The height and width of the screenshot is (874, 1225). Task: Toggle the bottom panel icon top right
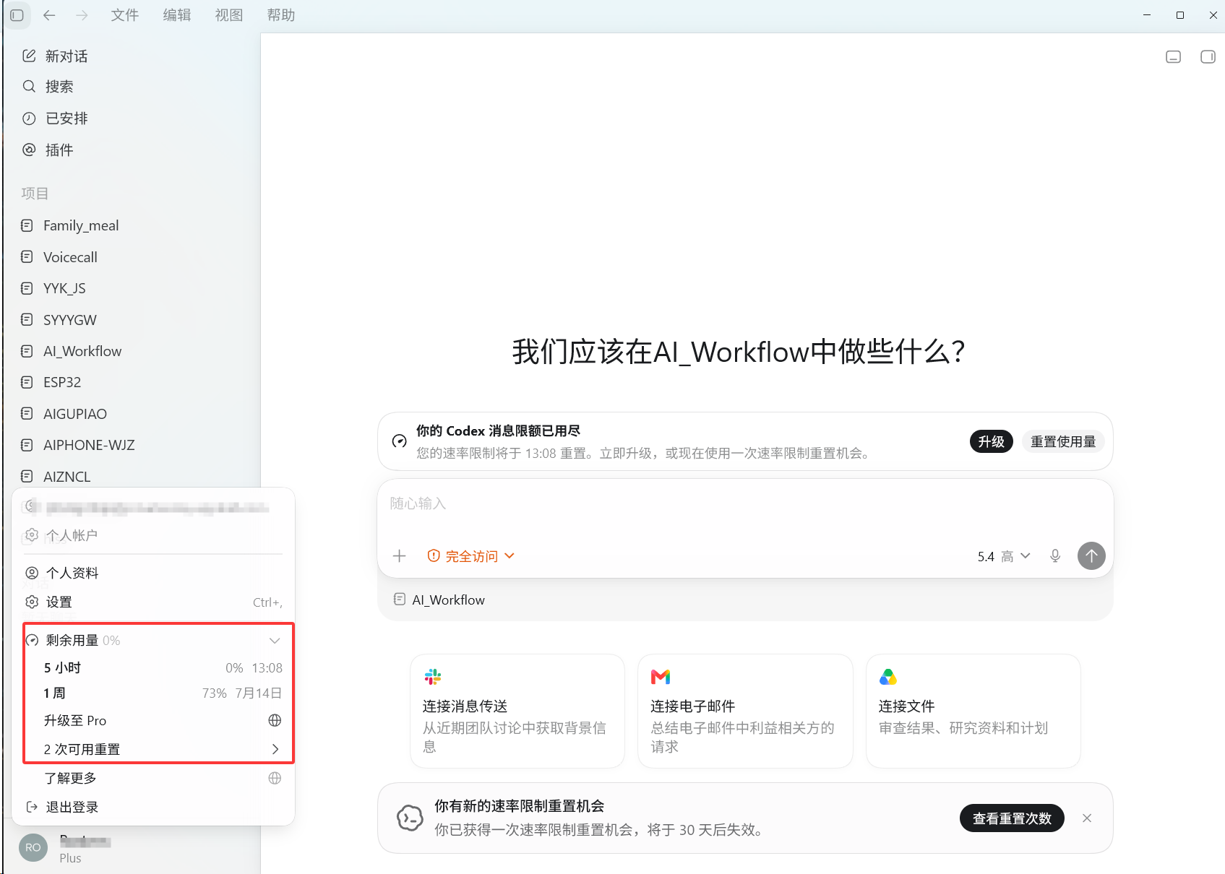[1174, 56]
